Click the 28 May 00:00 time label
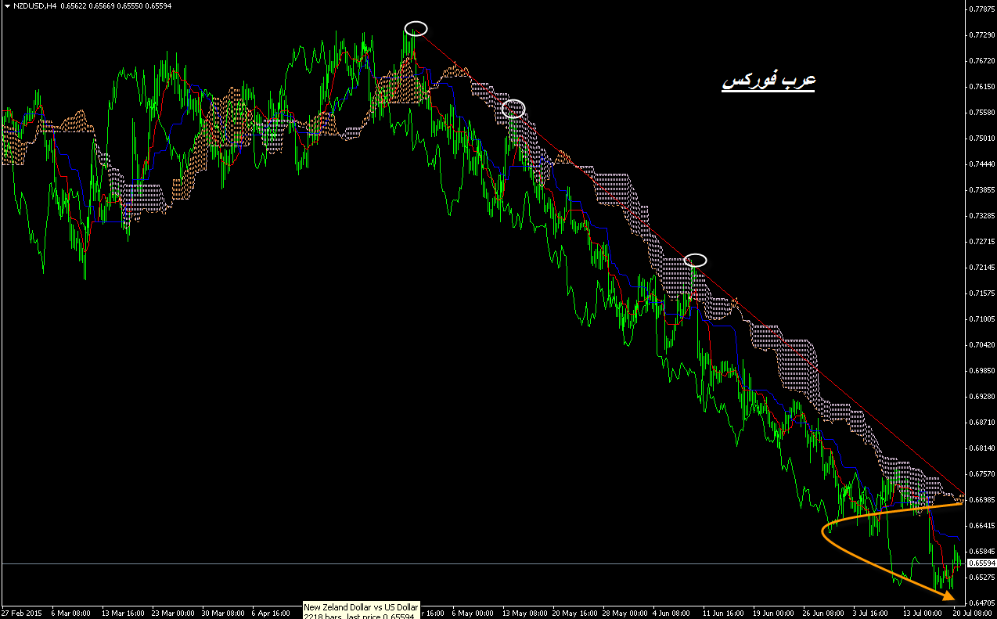Image resolution: width=997 pixels, height=619 pixels. (626, 613)
